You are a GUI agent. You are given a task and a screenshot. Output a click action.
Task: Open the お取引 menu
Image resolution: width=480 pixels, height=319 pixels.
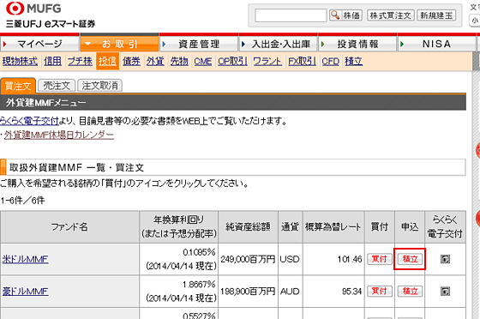pyautogui.click(x=119, y=44)
